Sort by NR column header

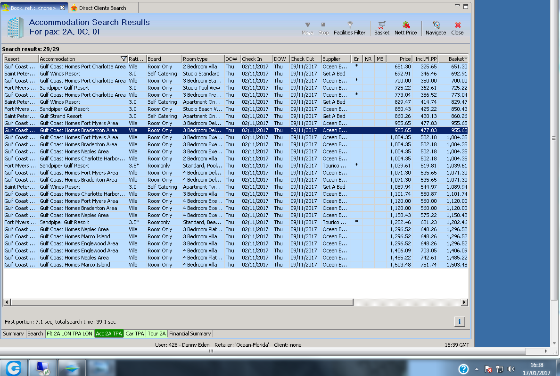coord(368,59)
